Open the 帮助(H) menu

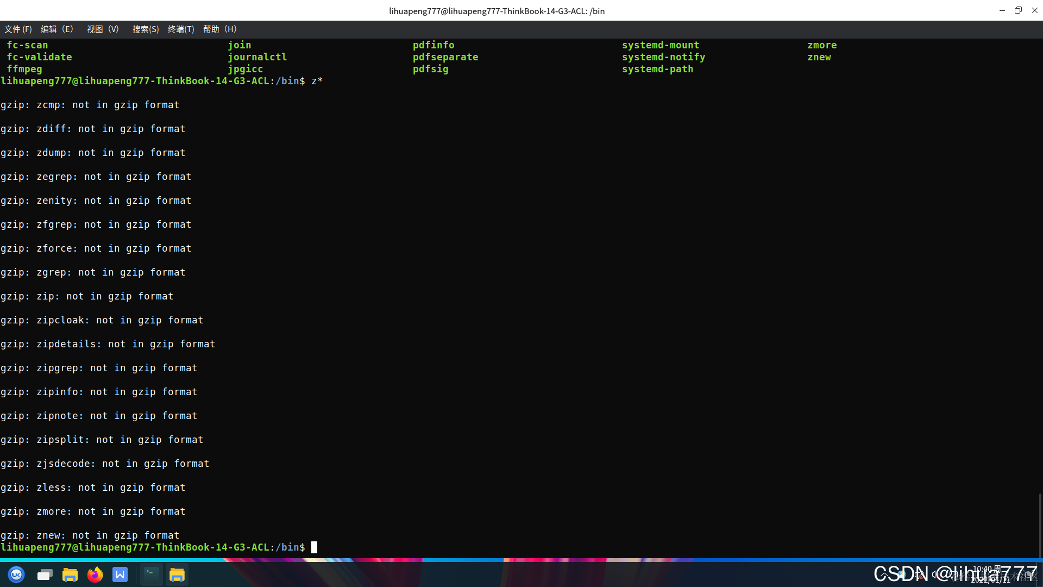point(219,29)
